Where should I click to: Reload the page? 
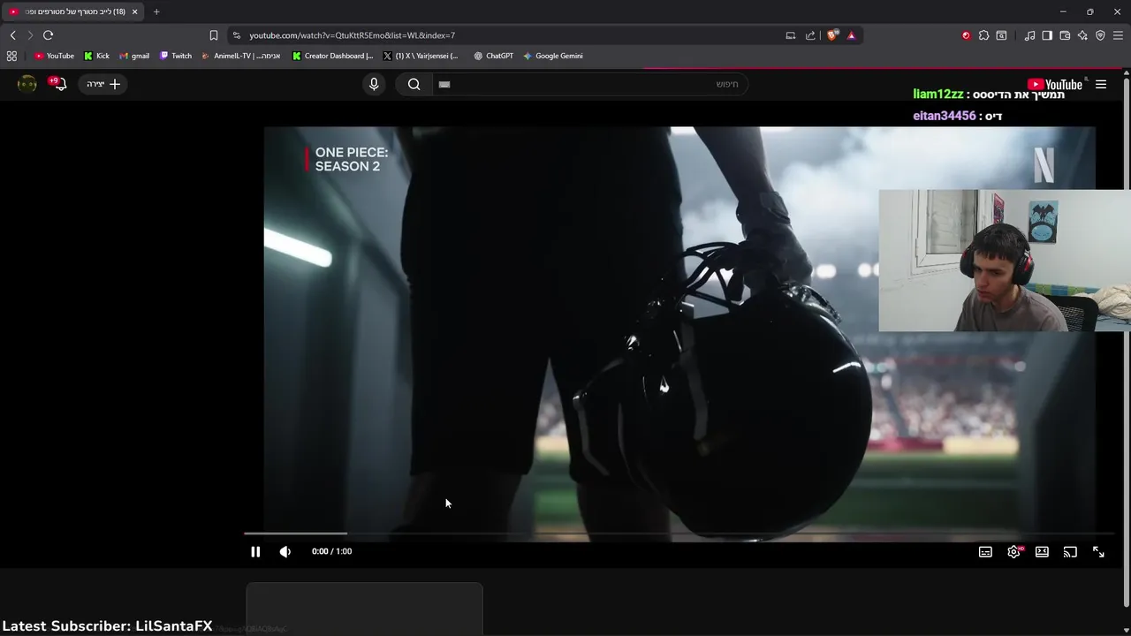[48, 35]
